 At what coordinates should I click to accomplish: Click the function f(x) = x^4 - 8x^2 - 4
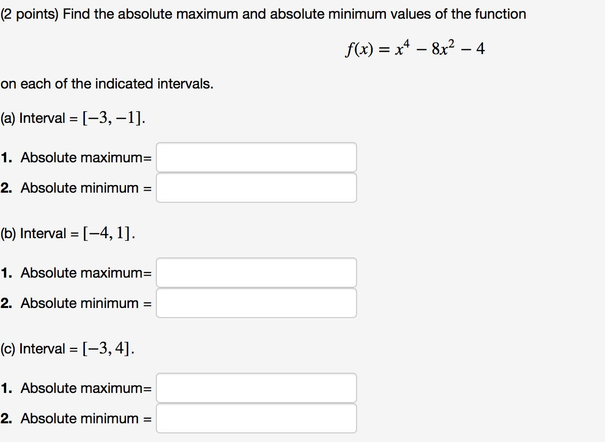pos(415,48)
